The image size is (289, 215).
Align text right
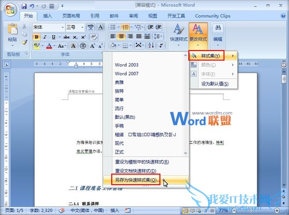click(x=130, y=36)
